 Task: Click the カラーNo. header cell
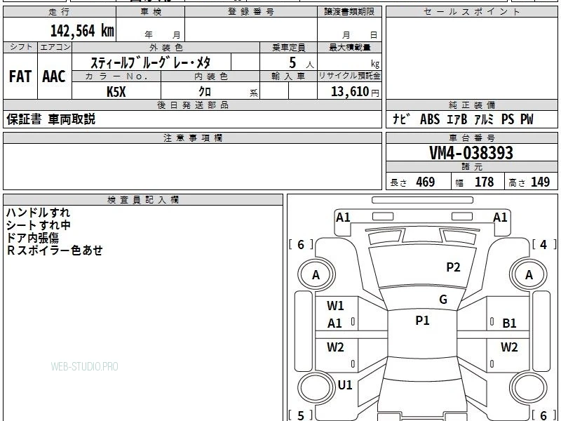[x=116, y=76]
